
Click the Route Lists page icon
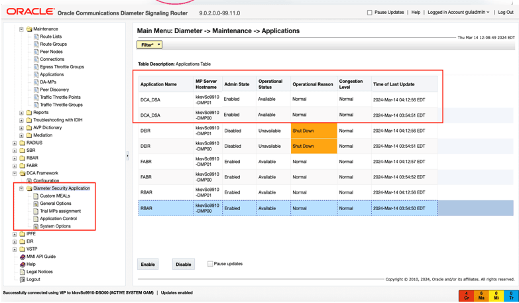pyautogui.click(x=36, y=36)
